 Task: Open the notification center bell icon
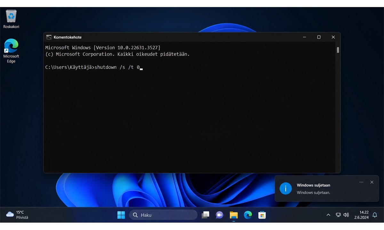(375, 215)
